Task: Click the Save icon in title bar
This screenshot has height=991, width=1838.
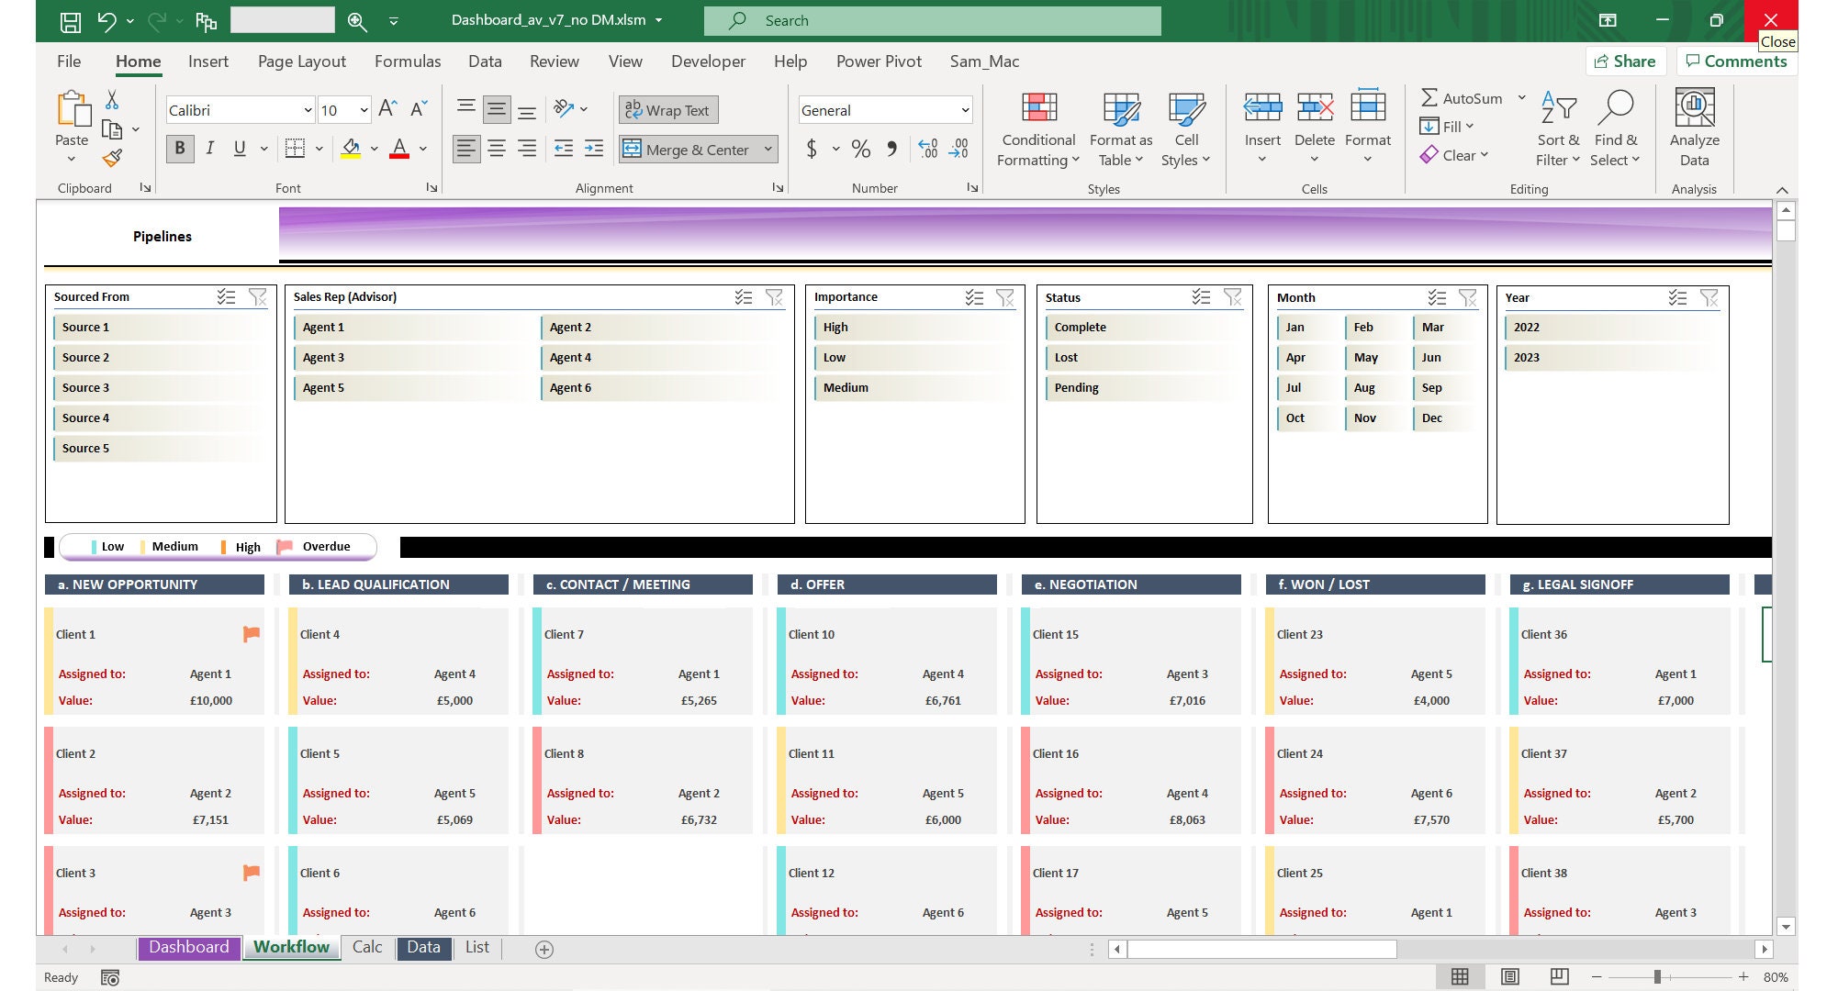Action: [70, 20]
